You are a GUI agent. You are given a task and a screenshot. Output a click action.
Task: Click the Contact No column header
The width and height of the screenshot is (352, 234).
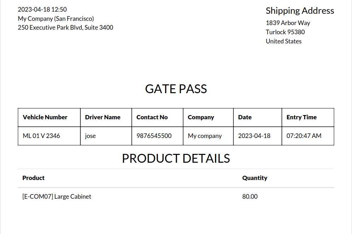tap(152, 117)
